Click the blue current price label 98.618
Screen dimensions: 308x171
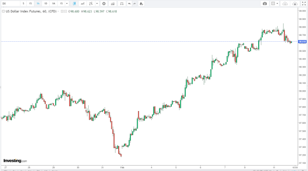(302, 42)
